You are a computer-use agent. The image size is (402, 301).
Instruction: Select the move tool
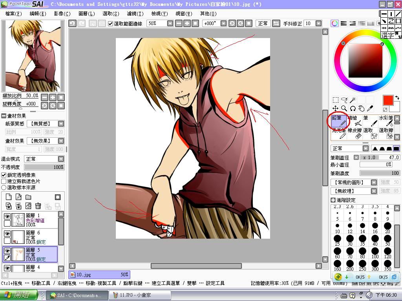(336, 109)
